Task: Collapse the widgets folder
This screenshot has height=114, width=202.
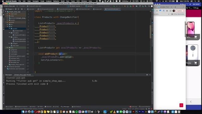Action: click(x=9, y=43)
